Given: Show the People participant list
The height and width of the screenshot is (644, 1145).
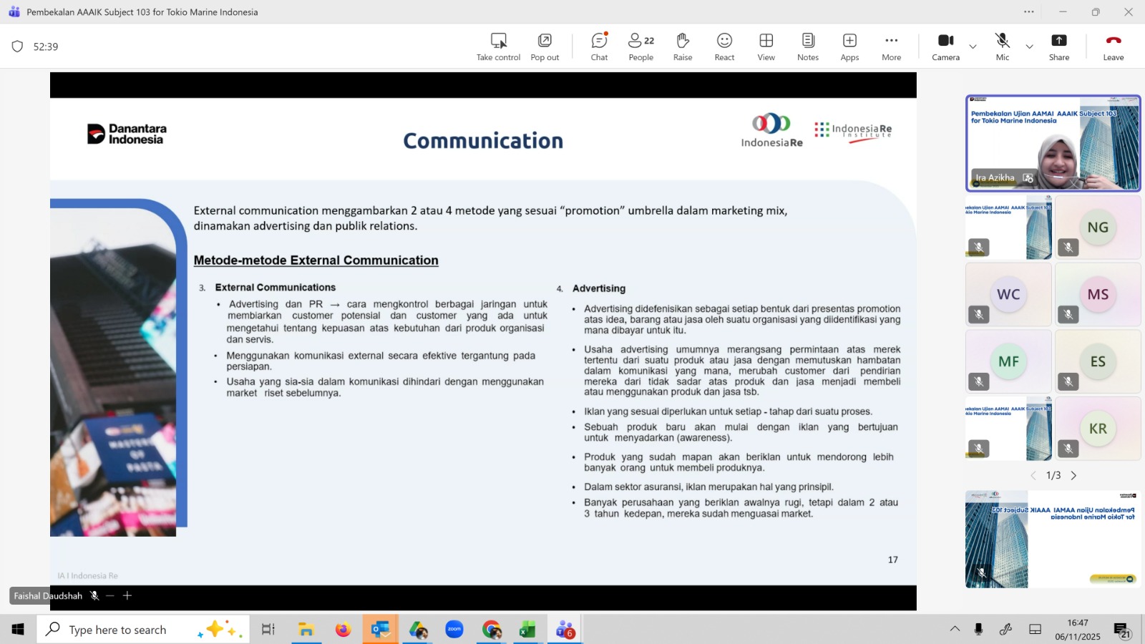Looking at the screenshot, I should click(640, 47).
